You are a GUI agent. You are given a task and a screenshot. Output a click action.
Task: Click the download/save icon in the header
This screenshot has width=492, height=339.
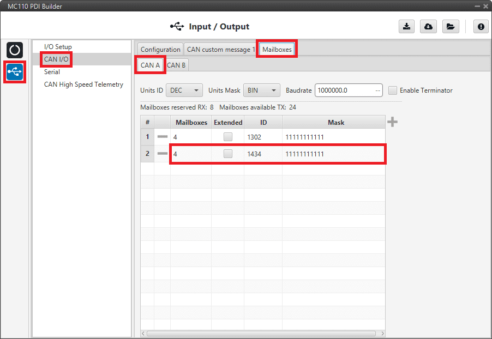click(x=407, y=26)
